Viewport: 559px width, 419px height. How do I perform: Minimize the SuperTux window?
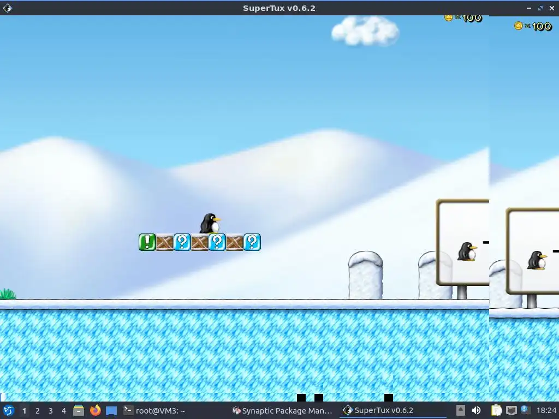pos(528,8)
